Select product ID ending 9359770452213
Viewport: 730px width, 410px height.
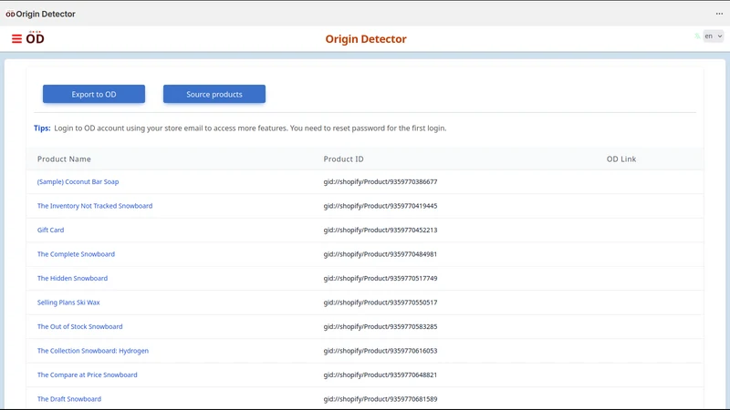click(x=381, y=231)
